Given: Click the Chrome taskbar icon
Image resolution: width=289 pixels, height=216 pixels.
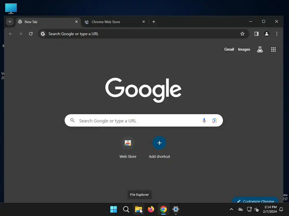Looking at the screenshot, I should [163, 209].
